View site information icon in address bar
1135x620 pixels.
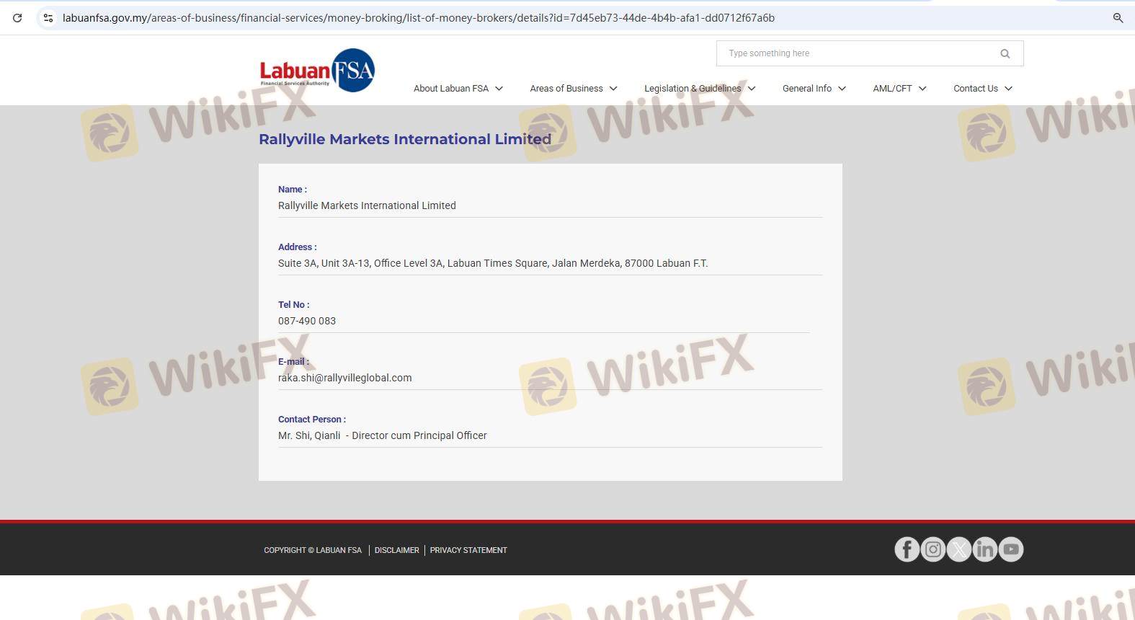[x=48, y=18]
